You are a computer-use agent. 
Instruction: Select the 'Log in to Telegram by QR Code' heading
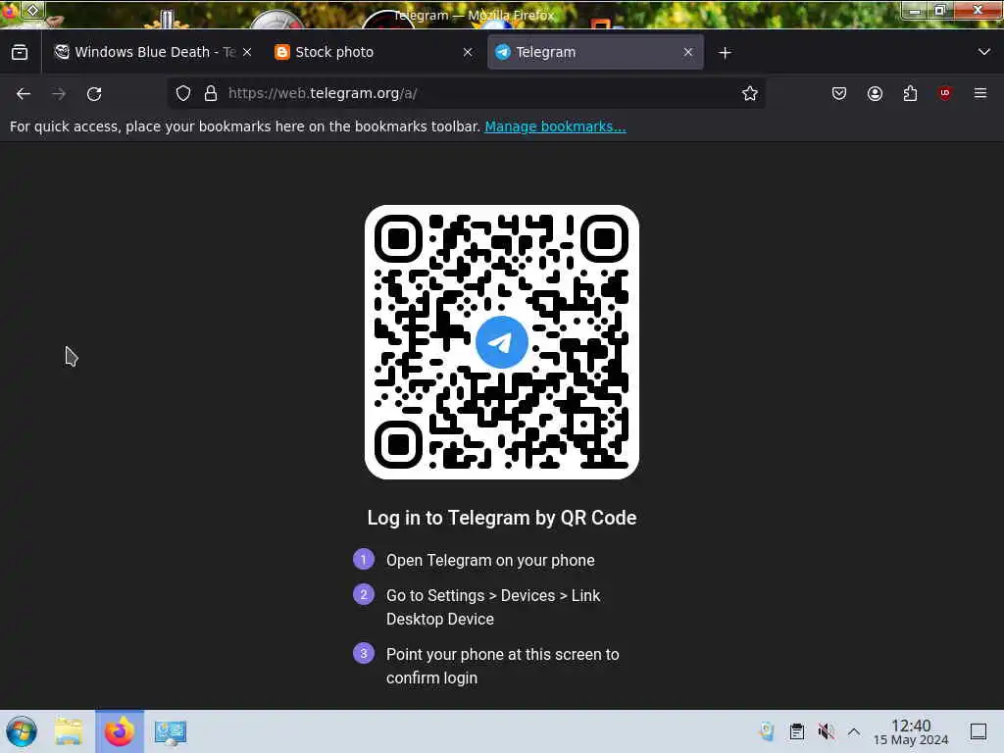[502, 518]
